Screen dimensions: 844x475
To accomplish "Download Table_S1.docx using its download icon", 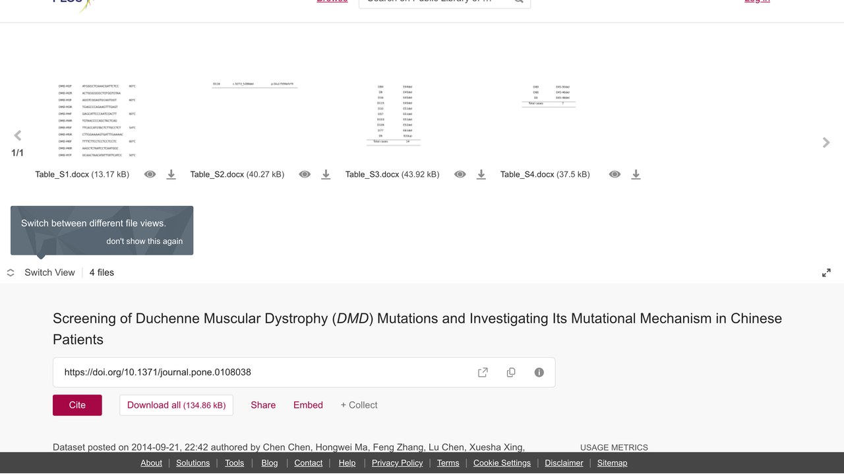I will (171, 174).
